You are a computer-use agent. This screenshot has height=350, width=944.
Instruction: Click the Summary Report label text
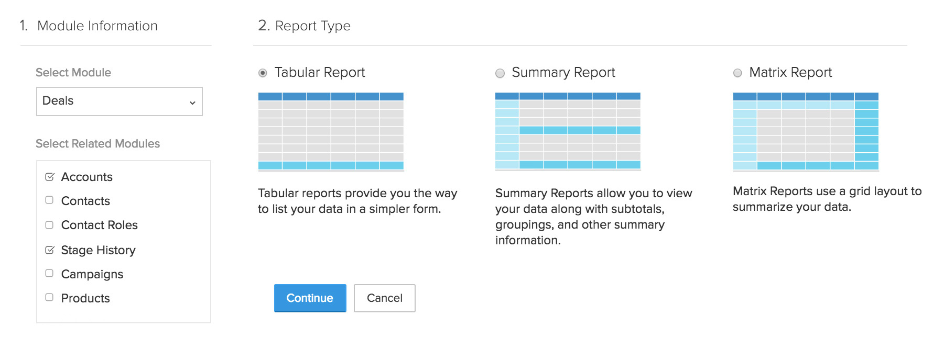tap(563, 72)
